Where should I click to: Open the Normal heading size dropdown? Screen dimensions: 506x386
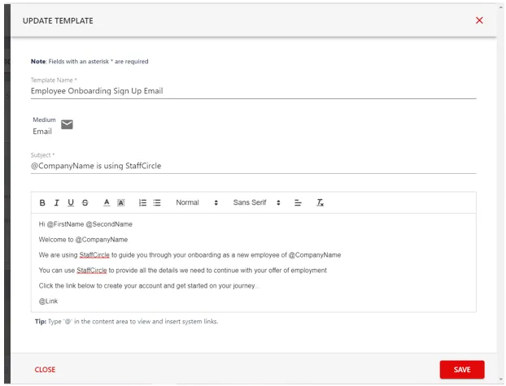coord(197,202)
